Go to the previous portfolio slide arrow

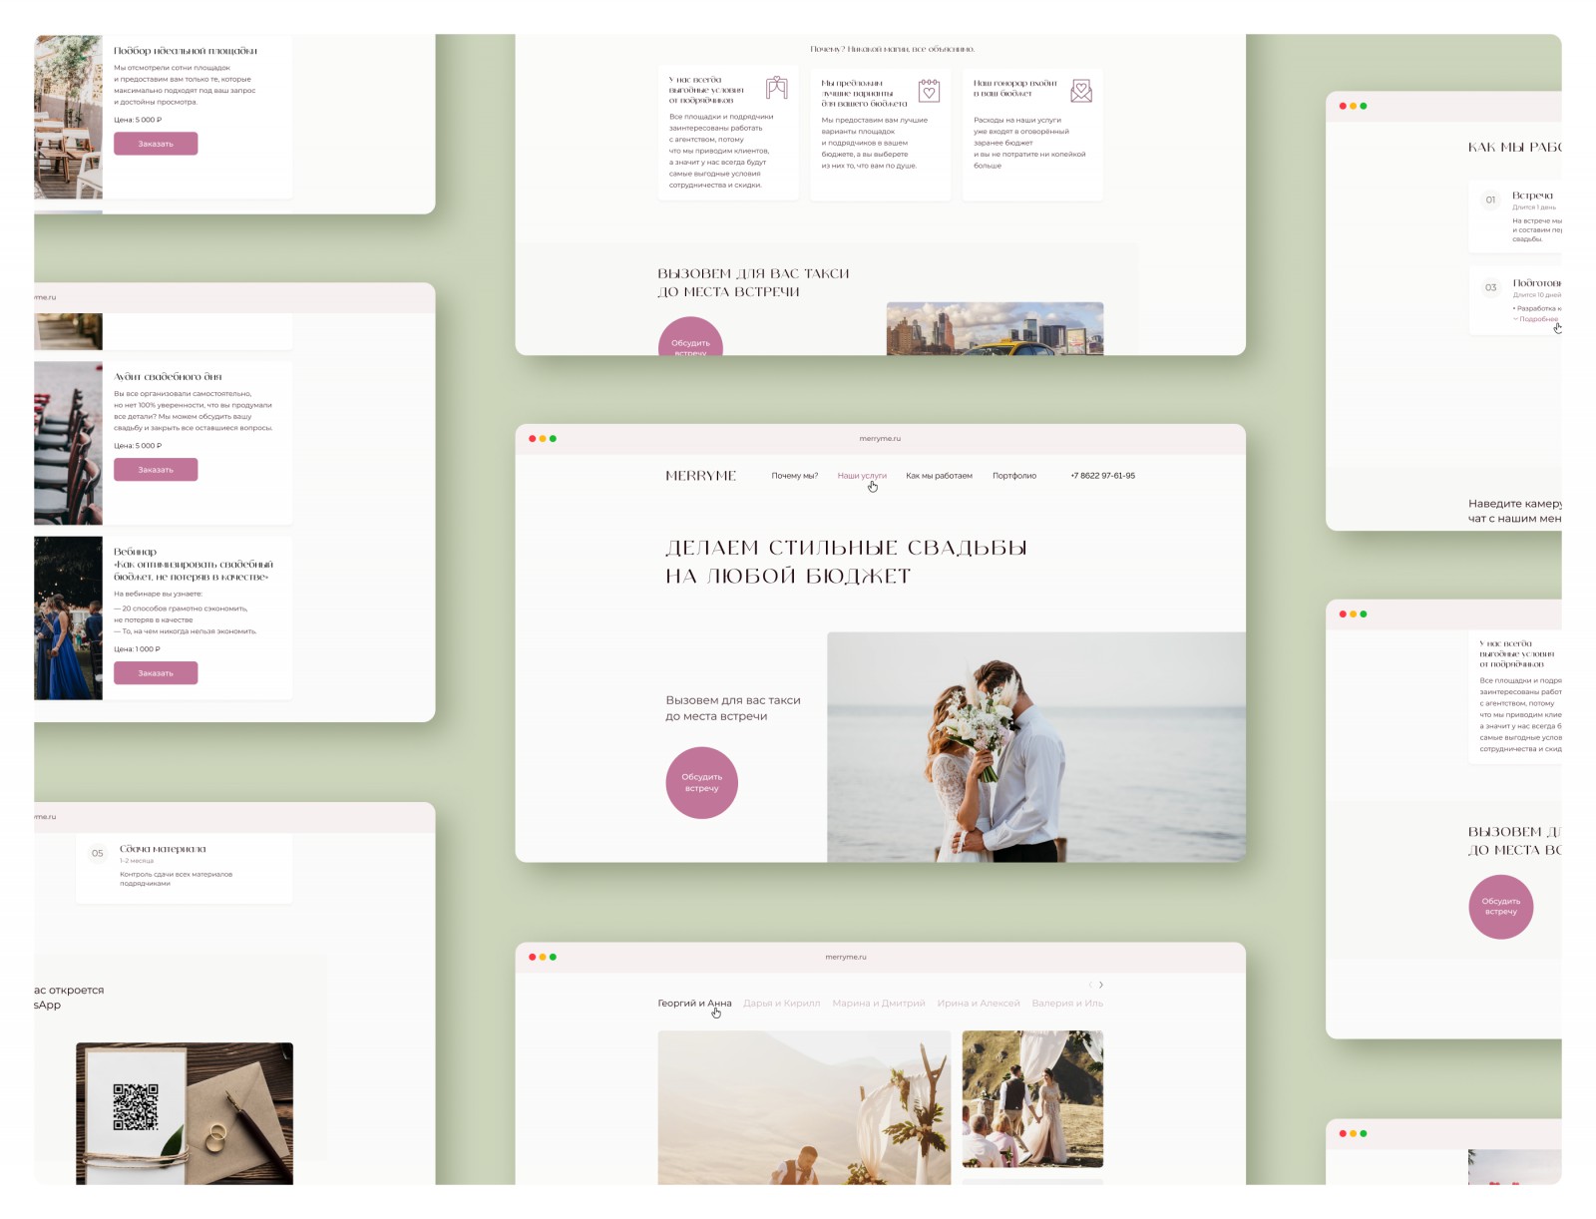click(1090, 985)
